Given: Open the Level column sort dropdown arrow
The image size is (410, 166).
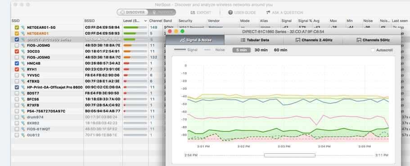Looking at the screenshot, I should click(x=145, y=21).
